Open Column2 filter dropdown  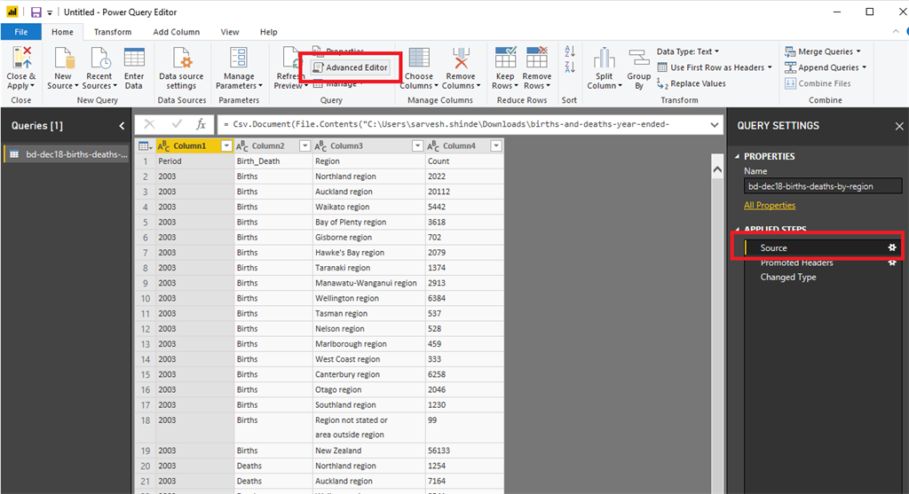pos(304,146)
